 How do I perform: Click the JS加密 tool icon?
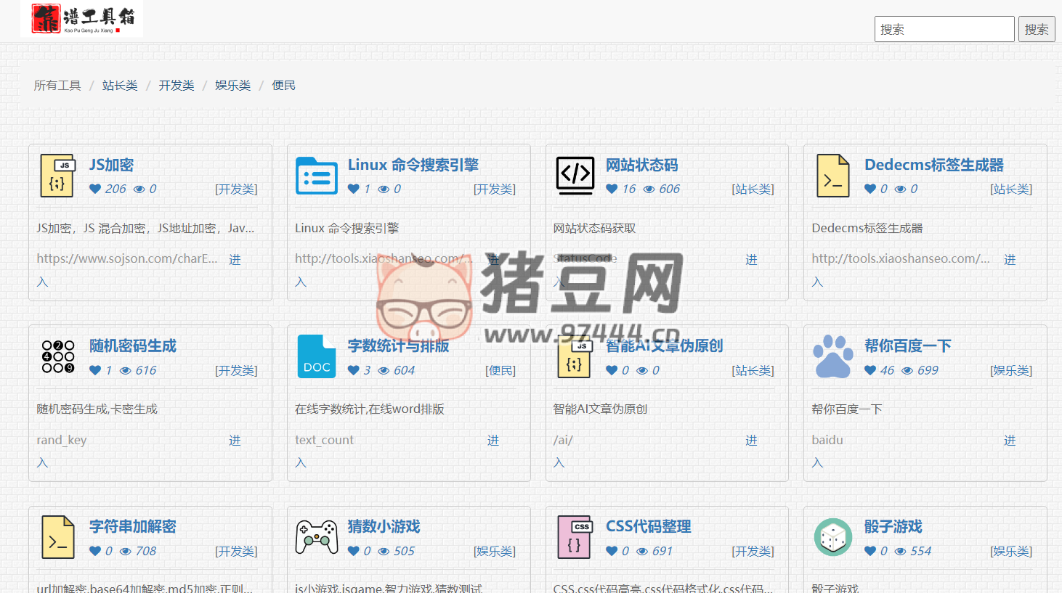58,176
